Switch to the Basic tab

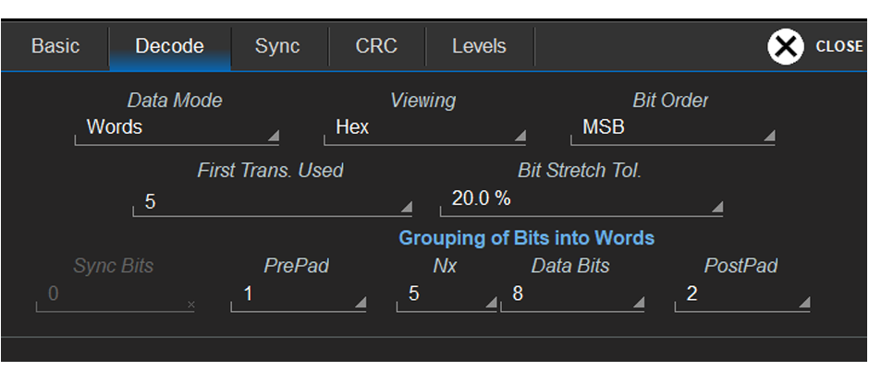click(x=55, y=46)
